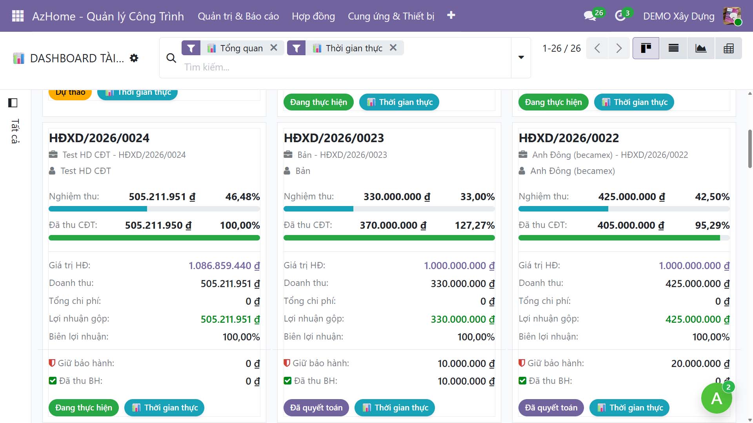Click the 1-26 / 26 pager counter
753x423 pixels.
click(561, 48)
